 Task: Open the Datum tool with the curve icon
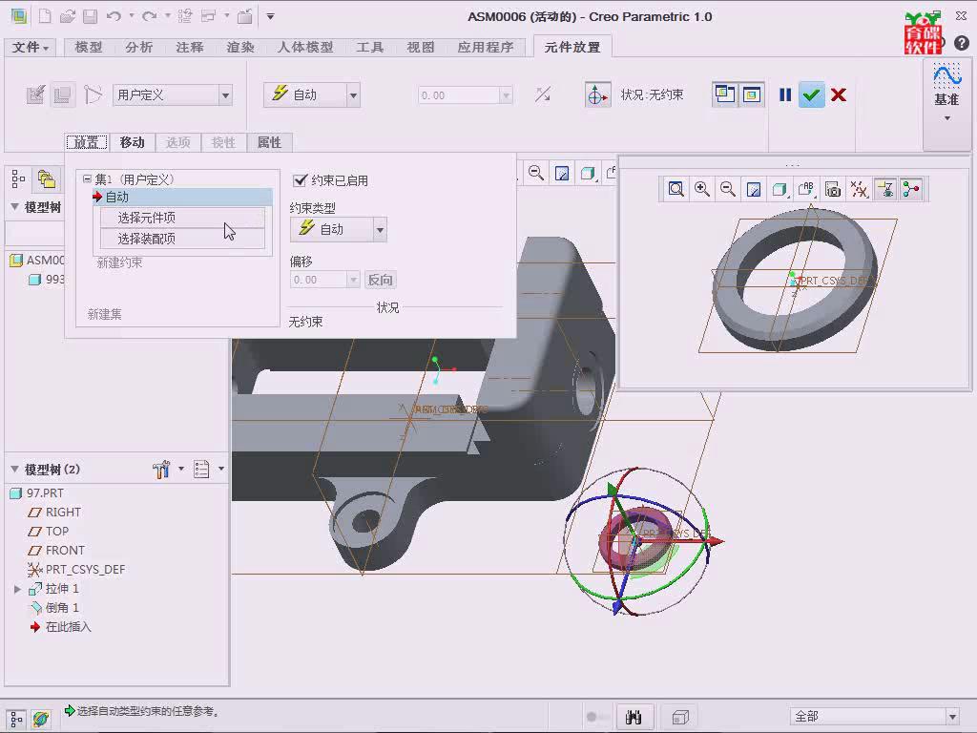coord(946,76)
